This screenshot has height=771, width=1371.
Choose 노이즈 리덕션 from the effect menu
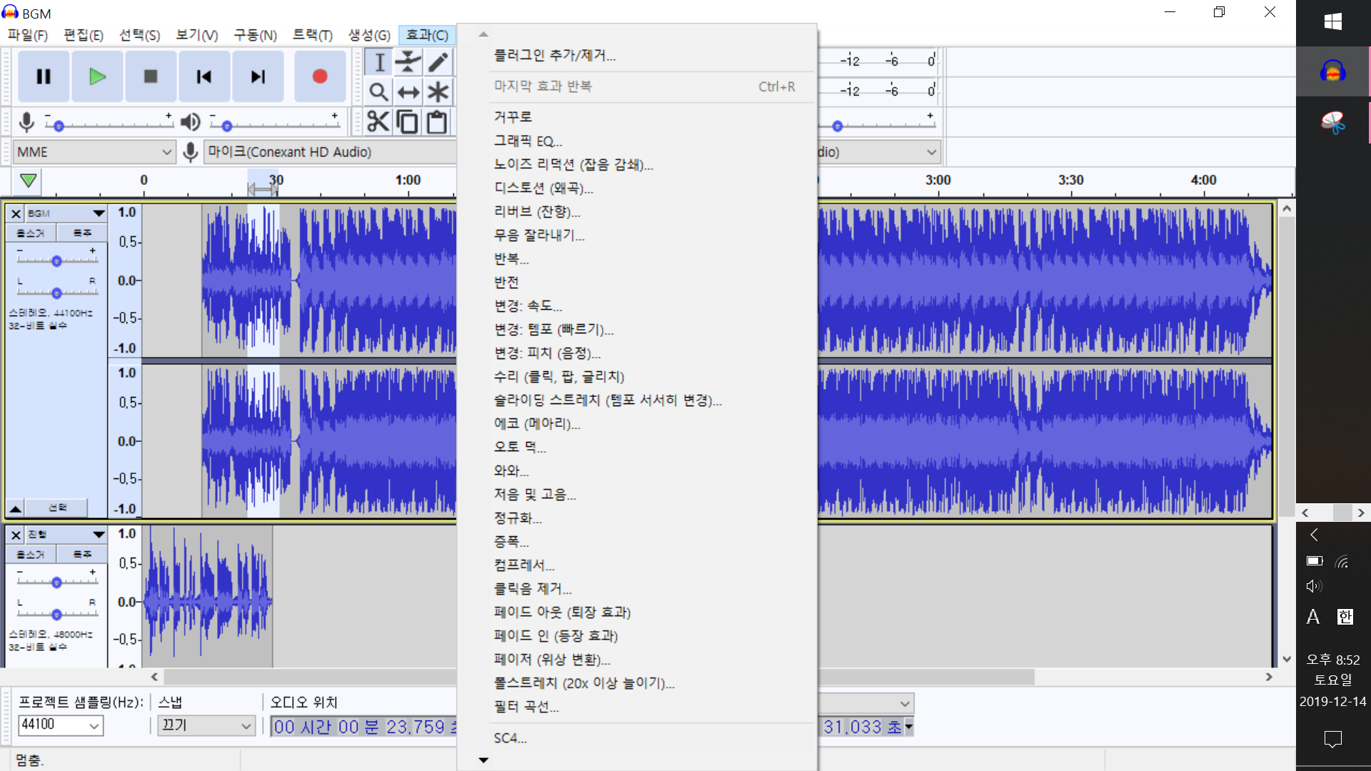[x=573, y=164]
